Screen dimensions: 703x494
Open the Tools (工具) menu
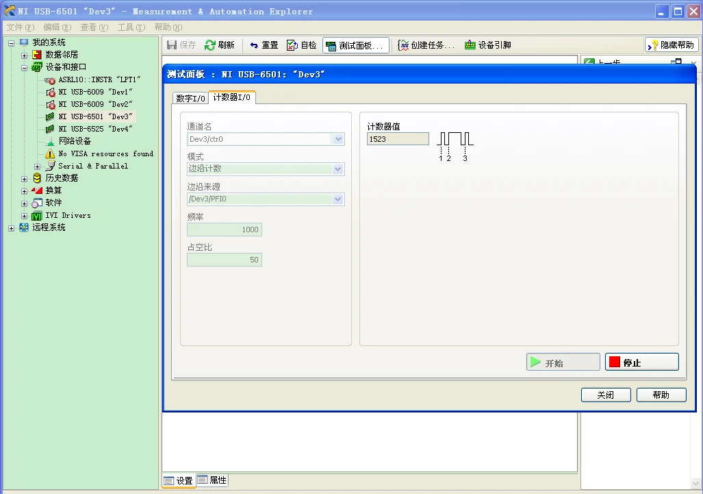131,27
